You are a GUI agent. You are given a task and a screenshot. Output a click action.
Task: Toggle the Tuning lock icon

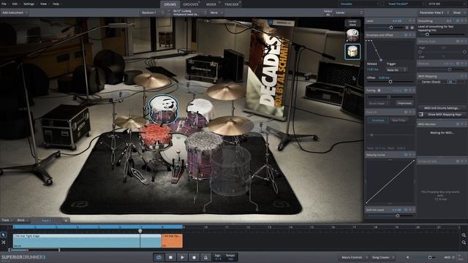379,91
